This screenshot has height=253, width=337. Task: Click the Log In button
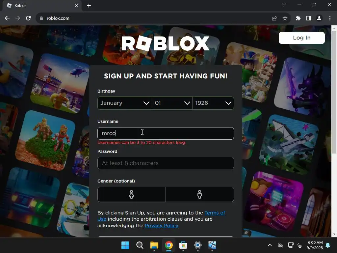(x=301, y=38)
